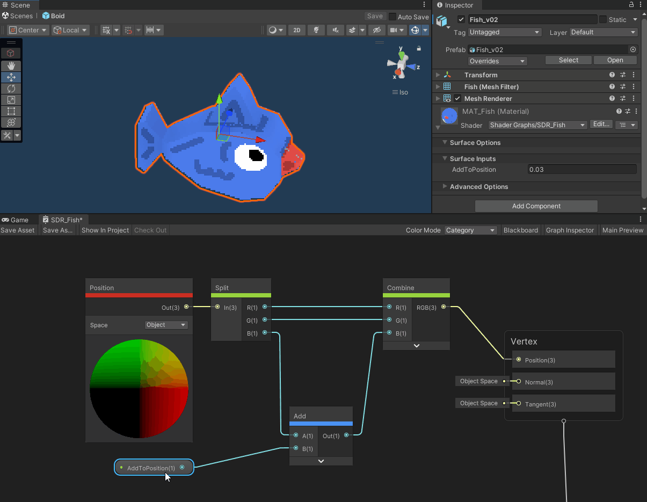Disable the Mesh Renderer component checkbox

click(x=457, y=98)
